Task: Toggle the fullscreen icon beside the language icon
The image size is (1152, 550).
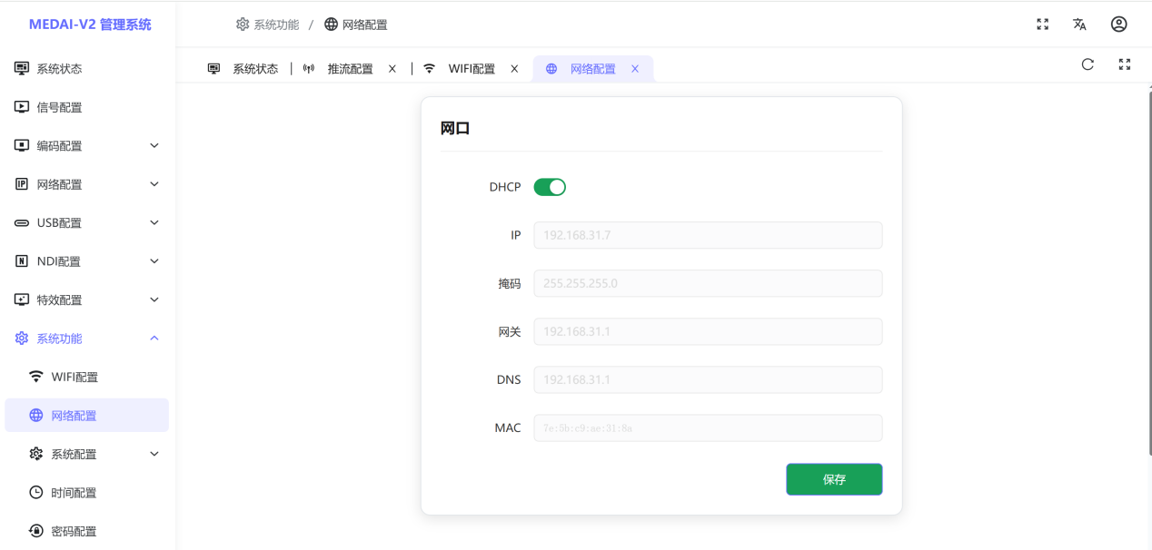Action: tap(1043, 25)
